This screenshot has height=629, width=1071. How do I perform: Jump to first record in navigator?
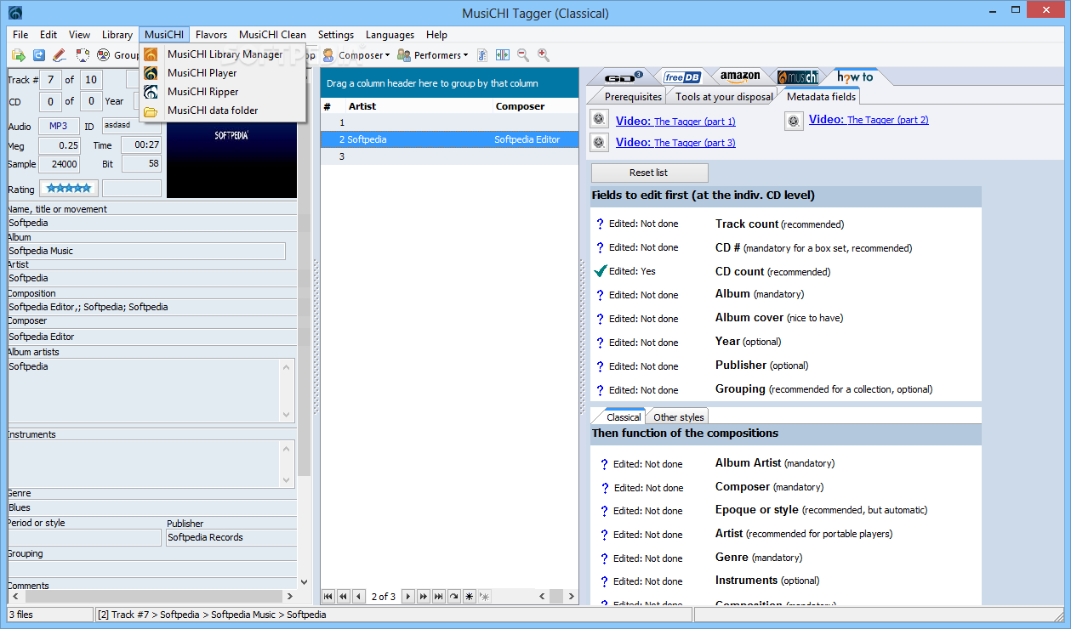[x=328, y=597]
